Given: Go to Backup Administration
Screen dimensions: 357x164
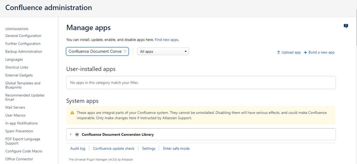Looking at the screenshot, I should 24,52.
